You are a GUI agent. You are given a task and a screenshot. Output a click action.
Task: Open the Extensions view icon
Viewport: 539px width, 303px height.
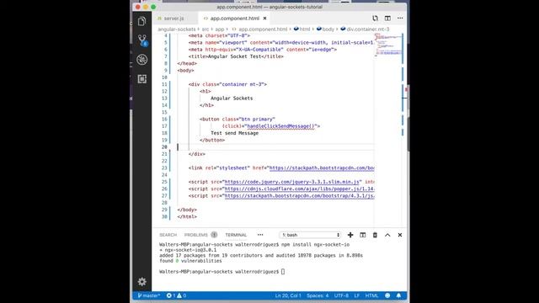pos(142,79)
